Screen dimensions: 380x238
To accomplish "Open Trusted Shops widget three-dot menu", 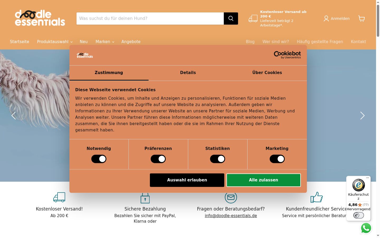I will (368, 178).
